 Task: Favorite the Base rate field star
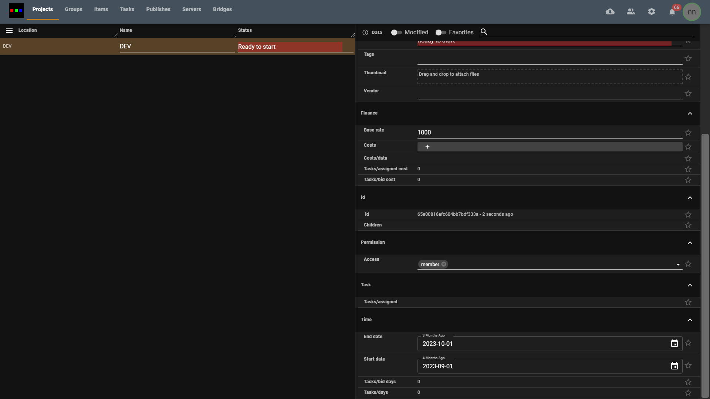(688, 133)
